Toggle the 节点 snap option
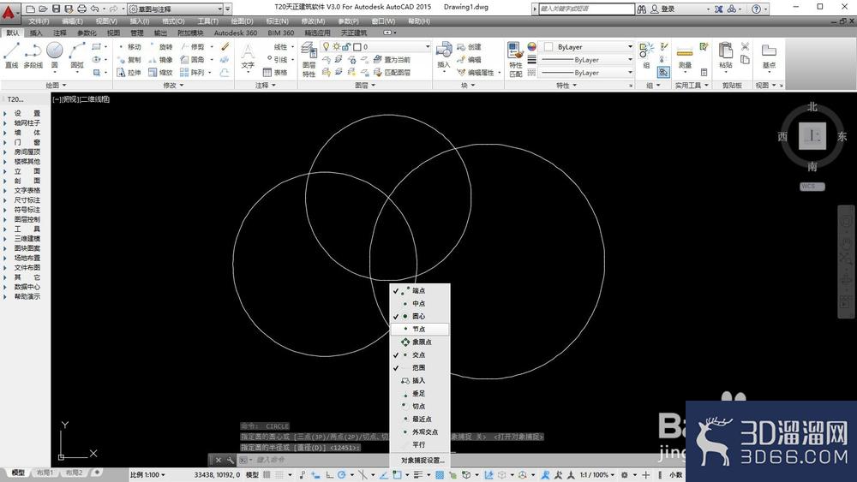Screen dimensions: 857x482 [420, 329]
